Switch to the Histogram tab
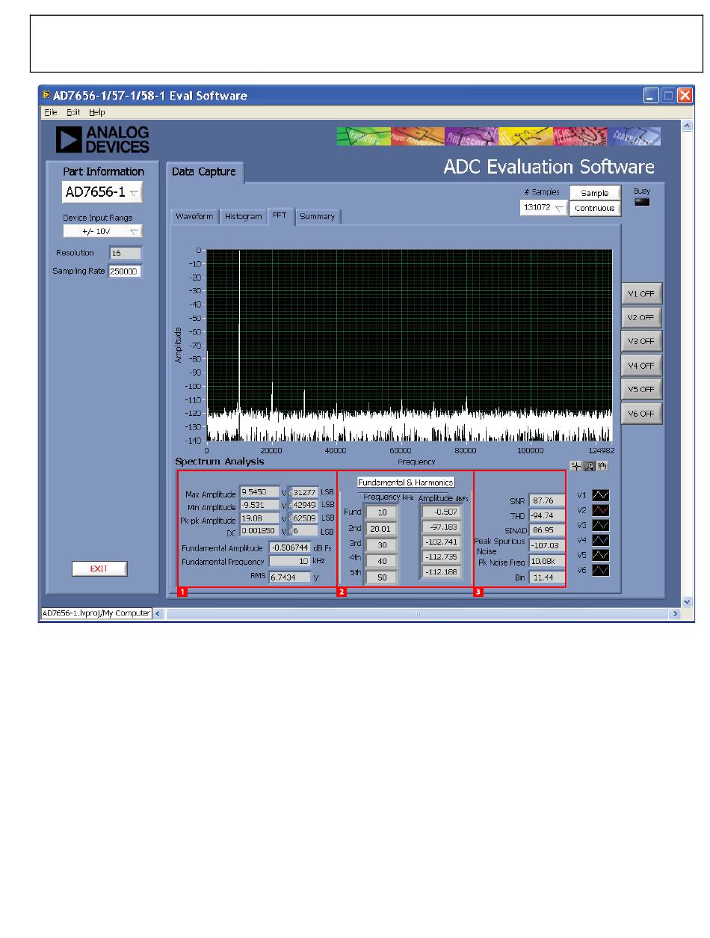Screen dimensions: 710x938 pyautogui.click(x=243, y=216)
